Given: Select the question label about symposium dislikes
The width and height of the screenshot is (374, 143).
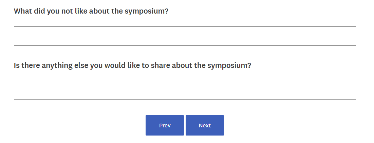Looking at the screenshot, I should pos(91,11).
